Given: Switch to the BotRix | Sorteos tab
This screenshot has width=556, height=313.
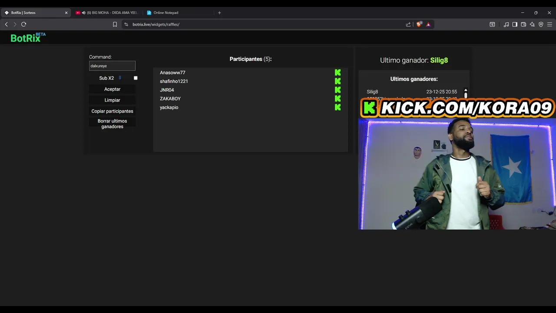Looking at the screenshot, I should pyautogui.click(x=36, y=13).
